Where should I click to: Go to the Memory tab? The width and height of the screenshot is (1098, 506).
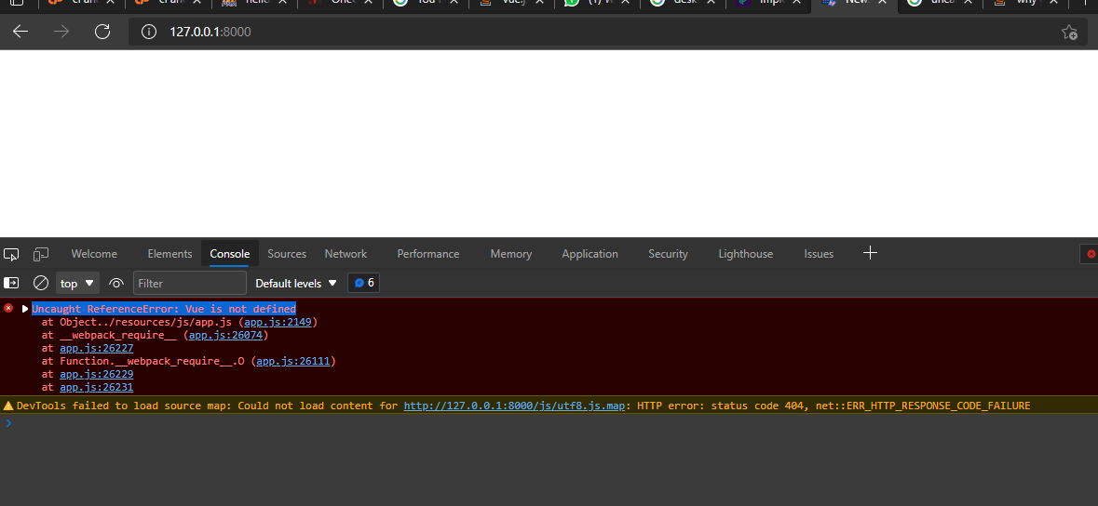(x=510, y=254)
